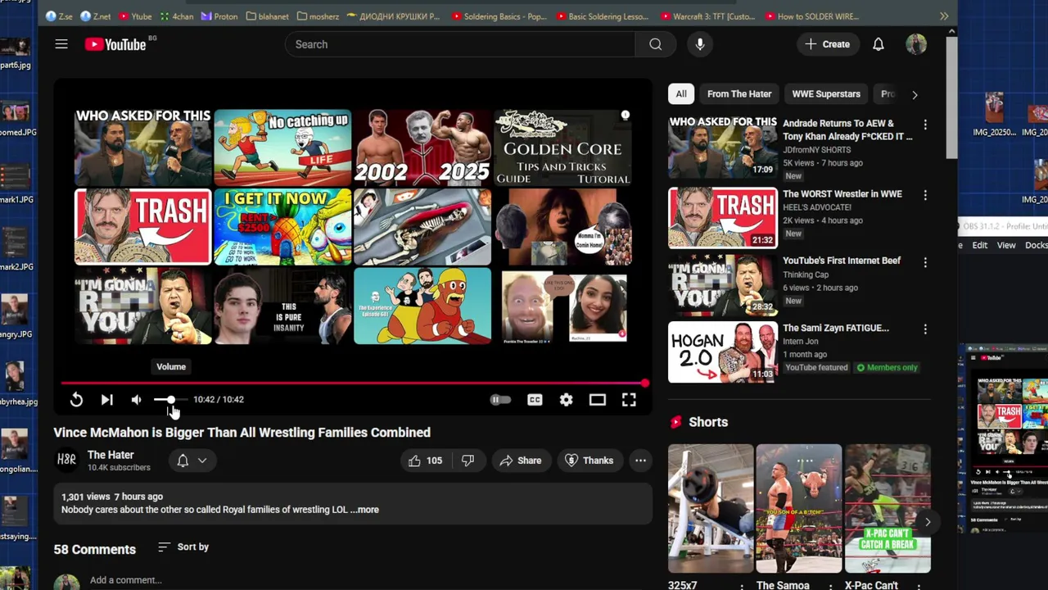Open The Hater channel avatar
The width and height of the screenshot is (1048, 590).
67,461
